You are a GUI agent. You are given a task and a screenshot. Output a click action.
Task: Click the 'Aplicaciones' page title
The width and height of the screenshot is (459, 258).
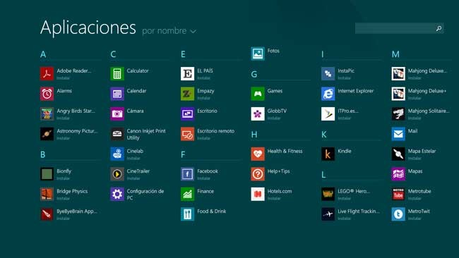(x=88, y=27)
